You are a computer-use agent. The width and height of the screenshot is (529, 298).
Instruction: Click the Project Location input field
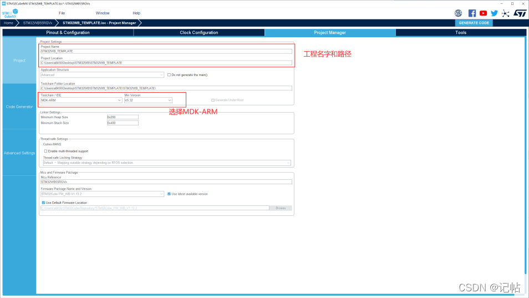166,63
